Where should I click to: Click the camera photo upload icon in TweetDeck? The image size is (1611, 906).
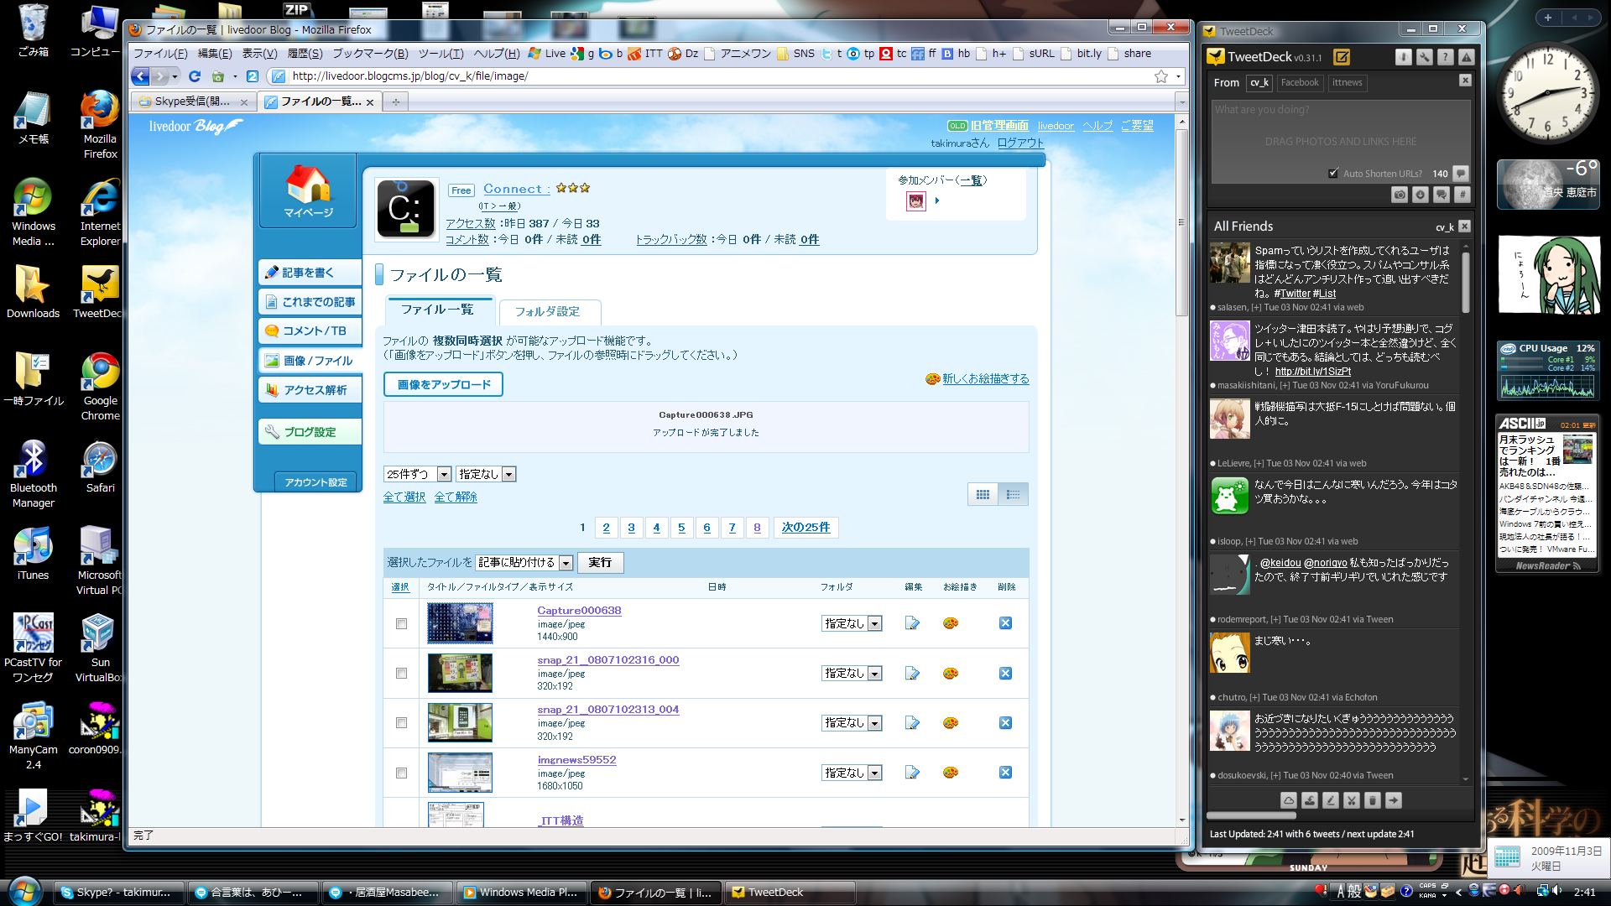click(x=1400, y=195)
